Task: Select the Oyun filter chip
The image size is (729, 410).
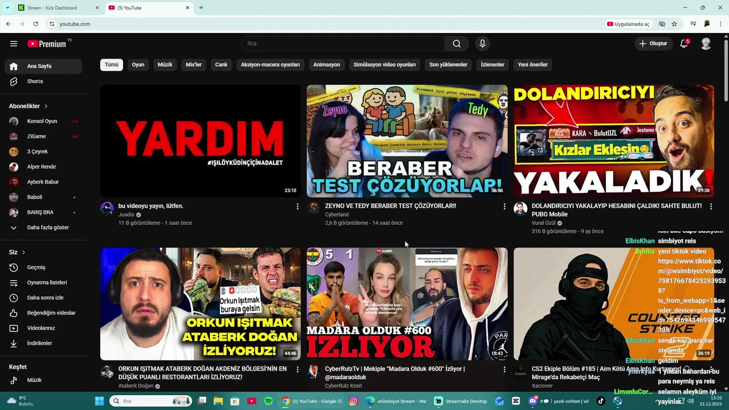Action: click(x=138, y=65)
